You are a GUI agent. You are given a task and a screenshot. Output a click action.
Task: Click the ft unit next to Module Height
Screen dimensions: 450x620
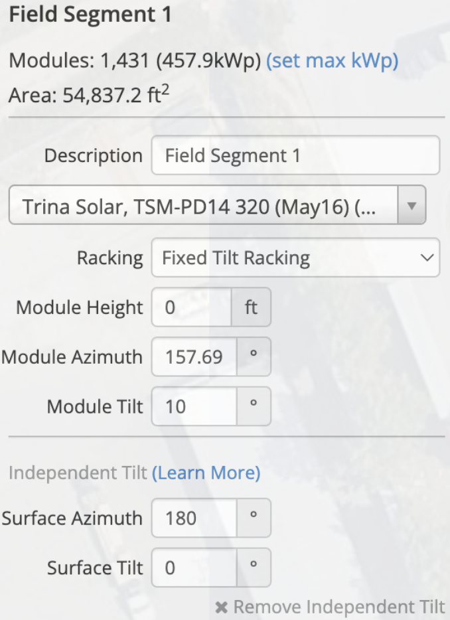point(251,308)
